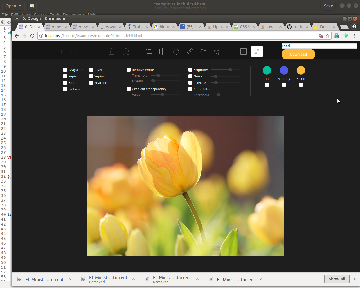Click the Download button

(x=298, y=54)
